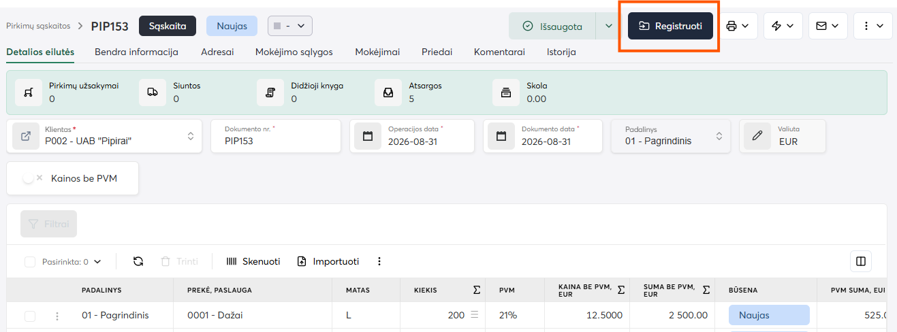Open the color label dropdown
This screenshot has width=897, height=332.
click(x=290, y=26)
